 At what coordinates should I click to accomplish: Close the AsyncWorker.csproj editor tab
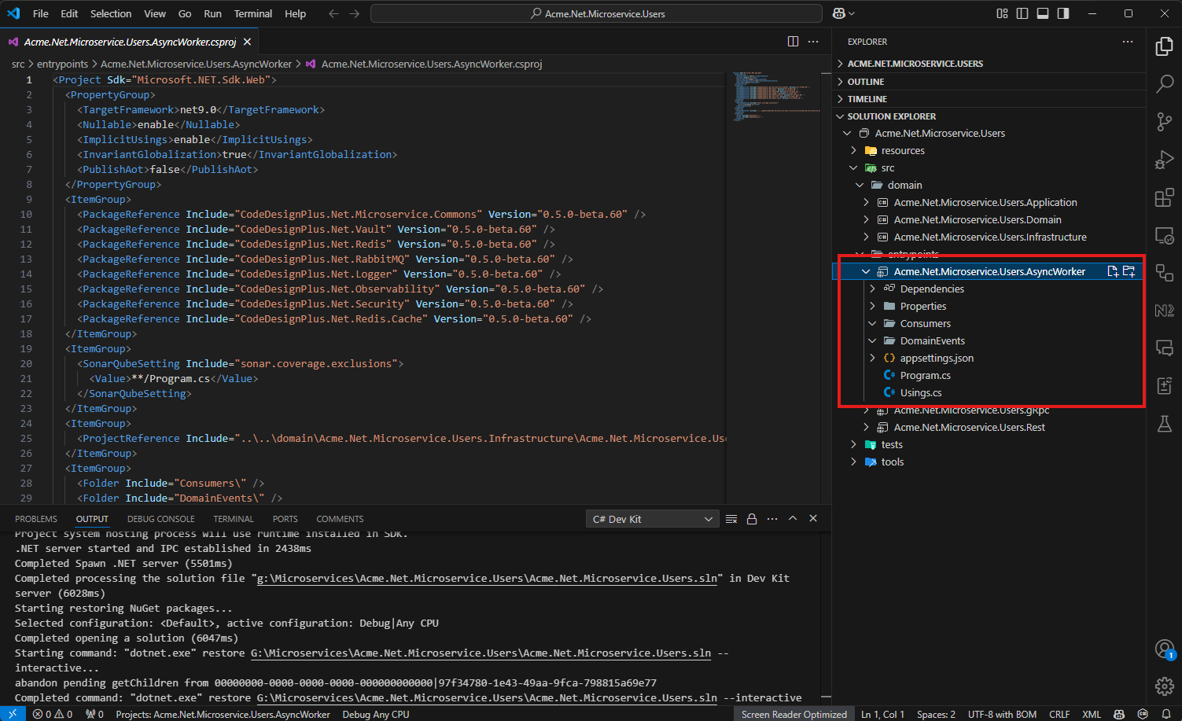tap(247, 42)
